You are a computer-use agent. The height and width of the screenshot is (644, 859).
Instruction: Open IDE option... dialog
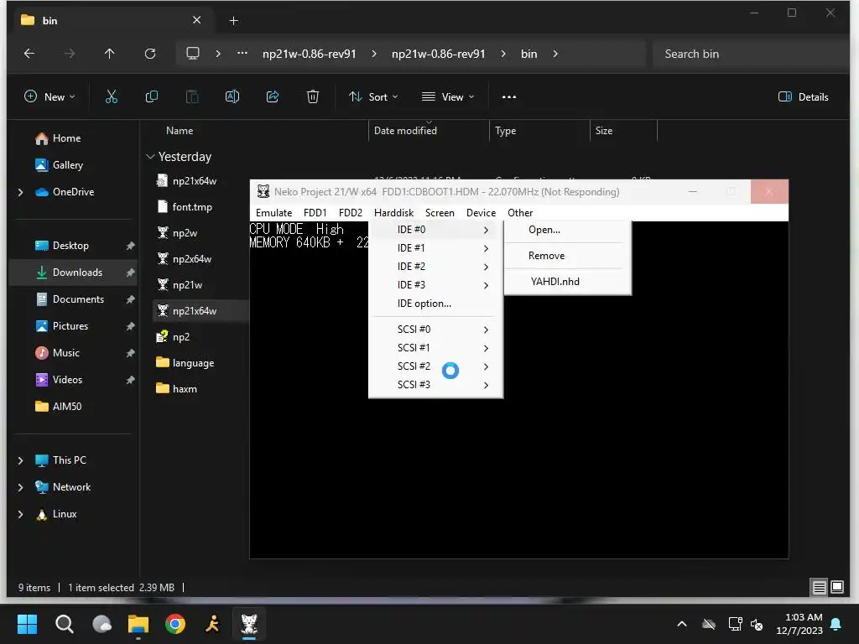point(435,303)
